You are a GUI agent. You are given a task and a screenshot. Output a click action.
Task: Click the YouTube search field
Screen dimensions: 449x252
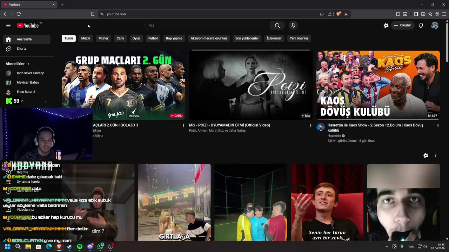(207, 25)
